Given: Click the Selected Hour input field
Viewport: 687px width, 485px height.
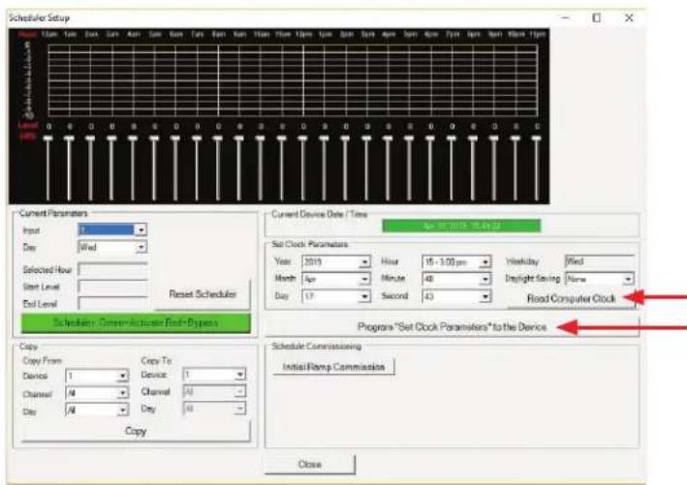Looking at the screenshot, I should (x=112, y=269).
